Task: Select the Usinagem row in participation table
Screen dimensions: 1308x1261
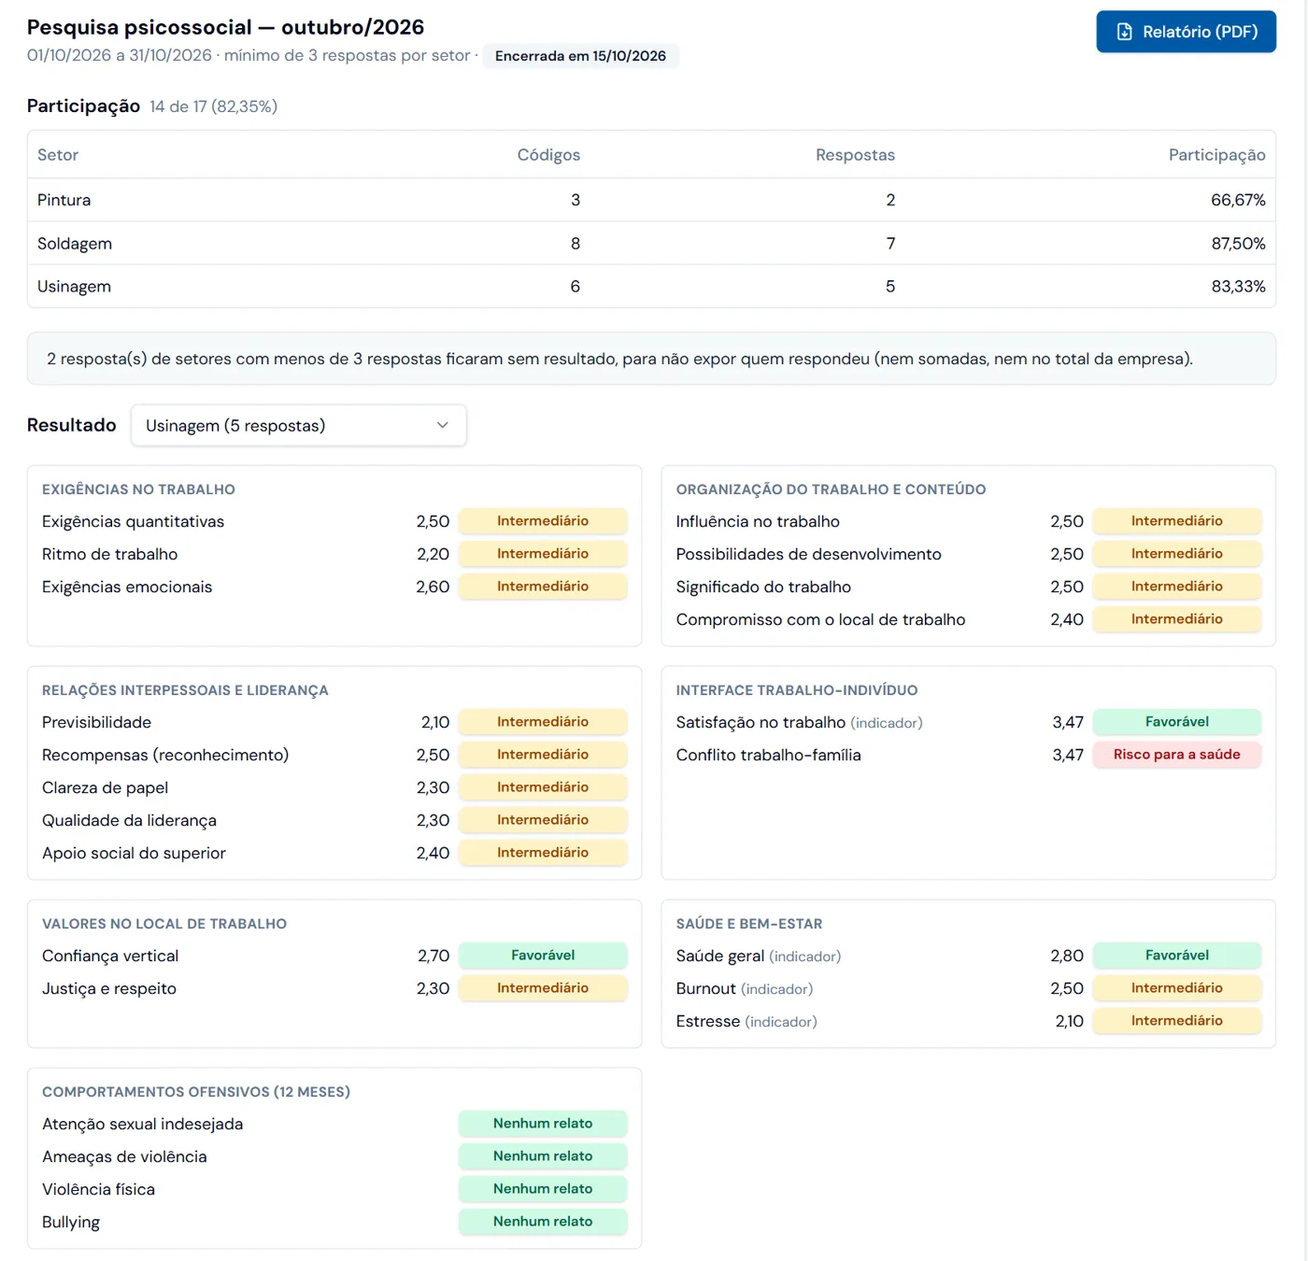Action: [x=651, y=286]
